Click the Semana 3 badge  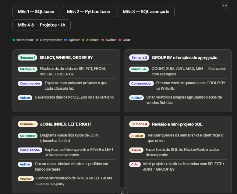[x=28, y=124]
